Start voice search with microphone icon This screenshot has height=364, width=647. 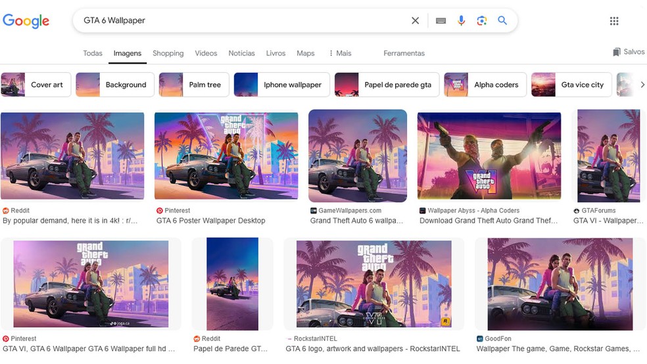pyautogui.click(x=462, y=20)
